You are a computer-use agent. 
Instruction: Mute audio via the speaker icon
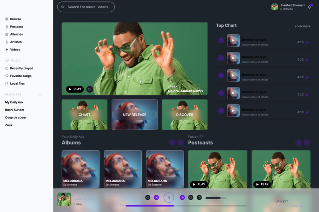click(x=199, y=197)
